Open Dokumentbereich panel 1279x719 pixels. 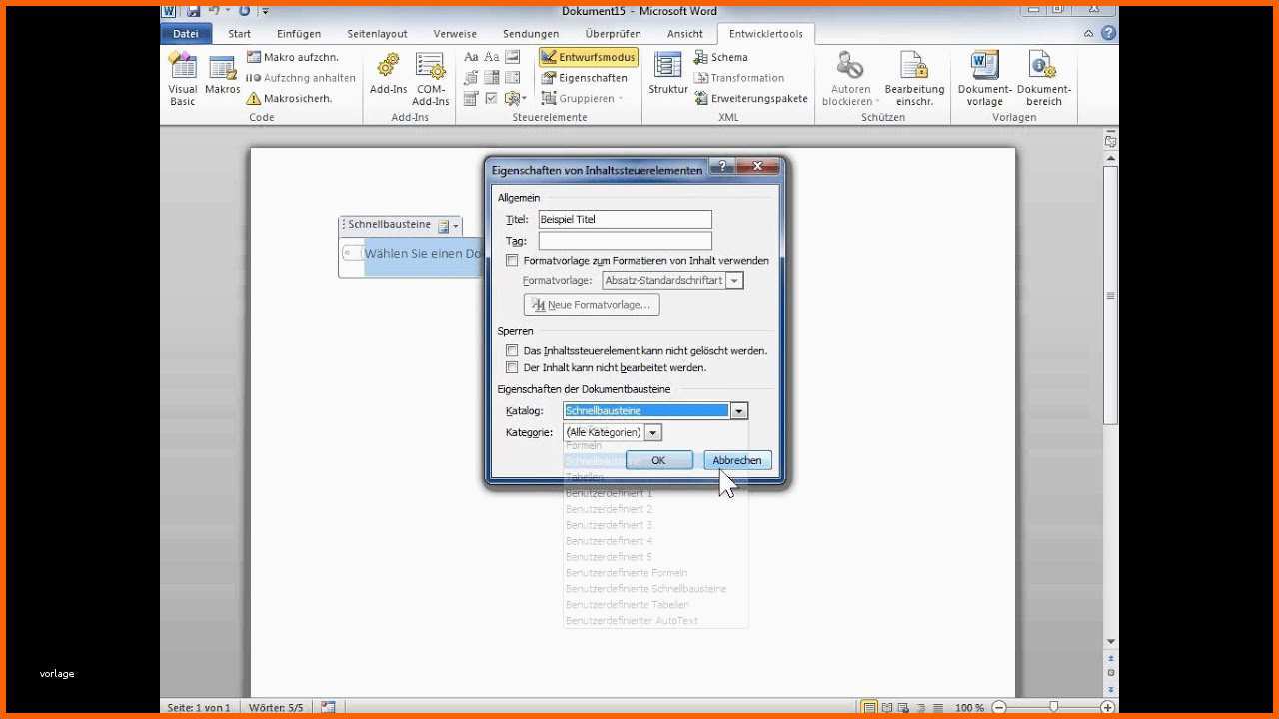click(1043, 79)
